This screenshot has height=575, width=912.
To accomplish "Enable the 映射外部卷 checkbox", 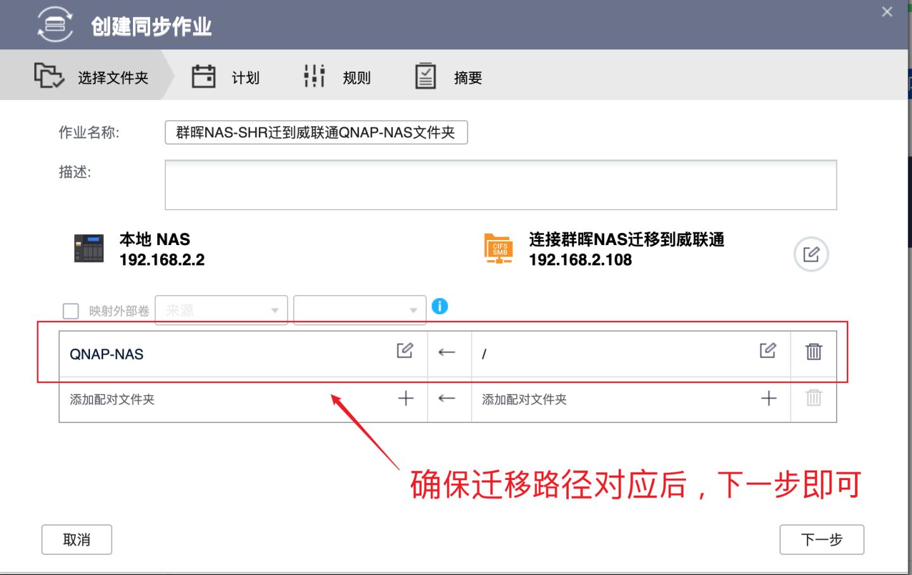I will pos(70,310).
